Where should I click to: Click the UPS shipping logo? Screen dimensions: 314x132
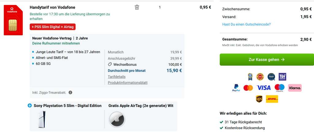[259, 99]
